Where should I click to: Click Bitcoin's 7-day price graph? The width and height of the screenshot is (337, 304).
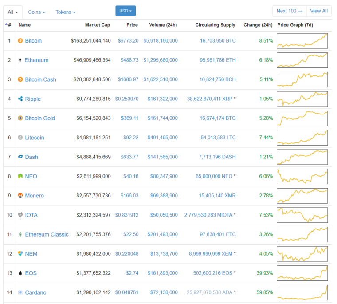pyautogui.click(x=302, y=41)
